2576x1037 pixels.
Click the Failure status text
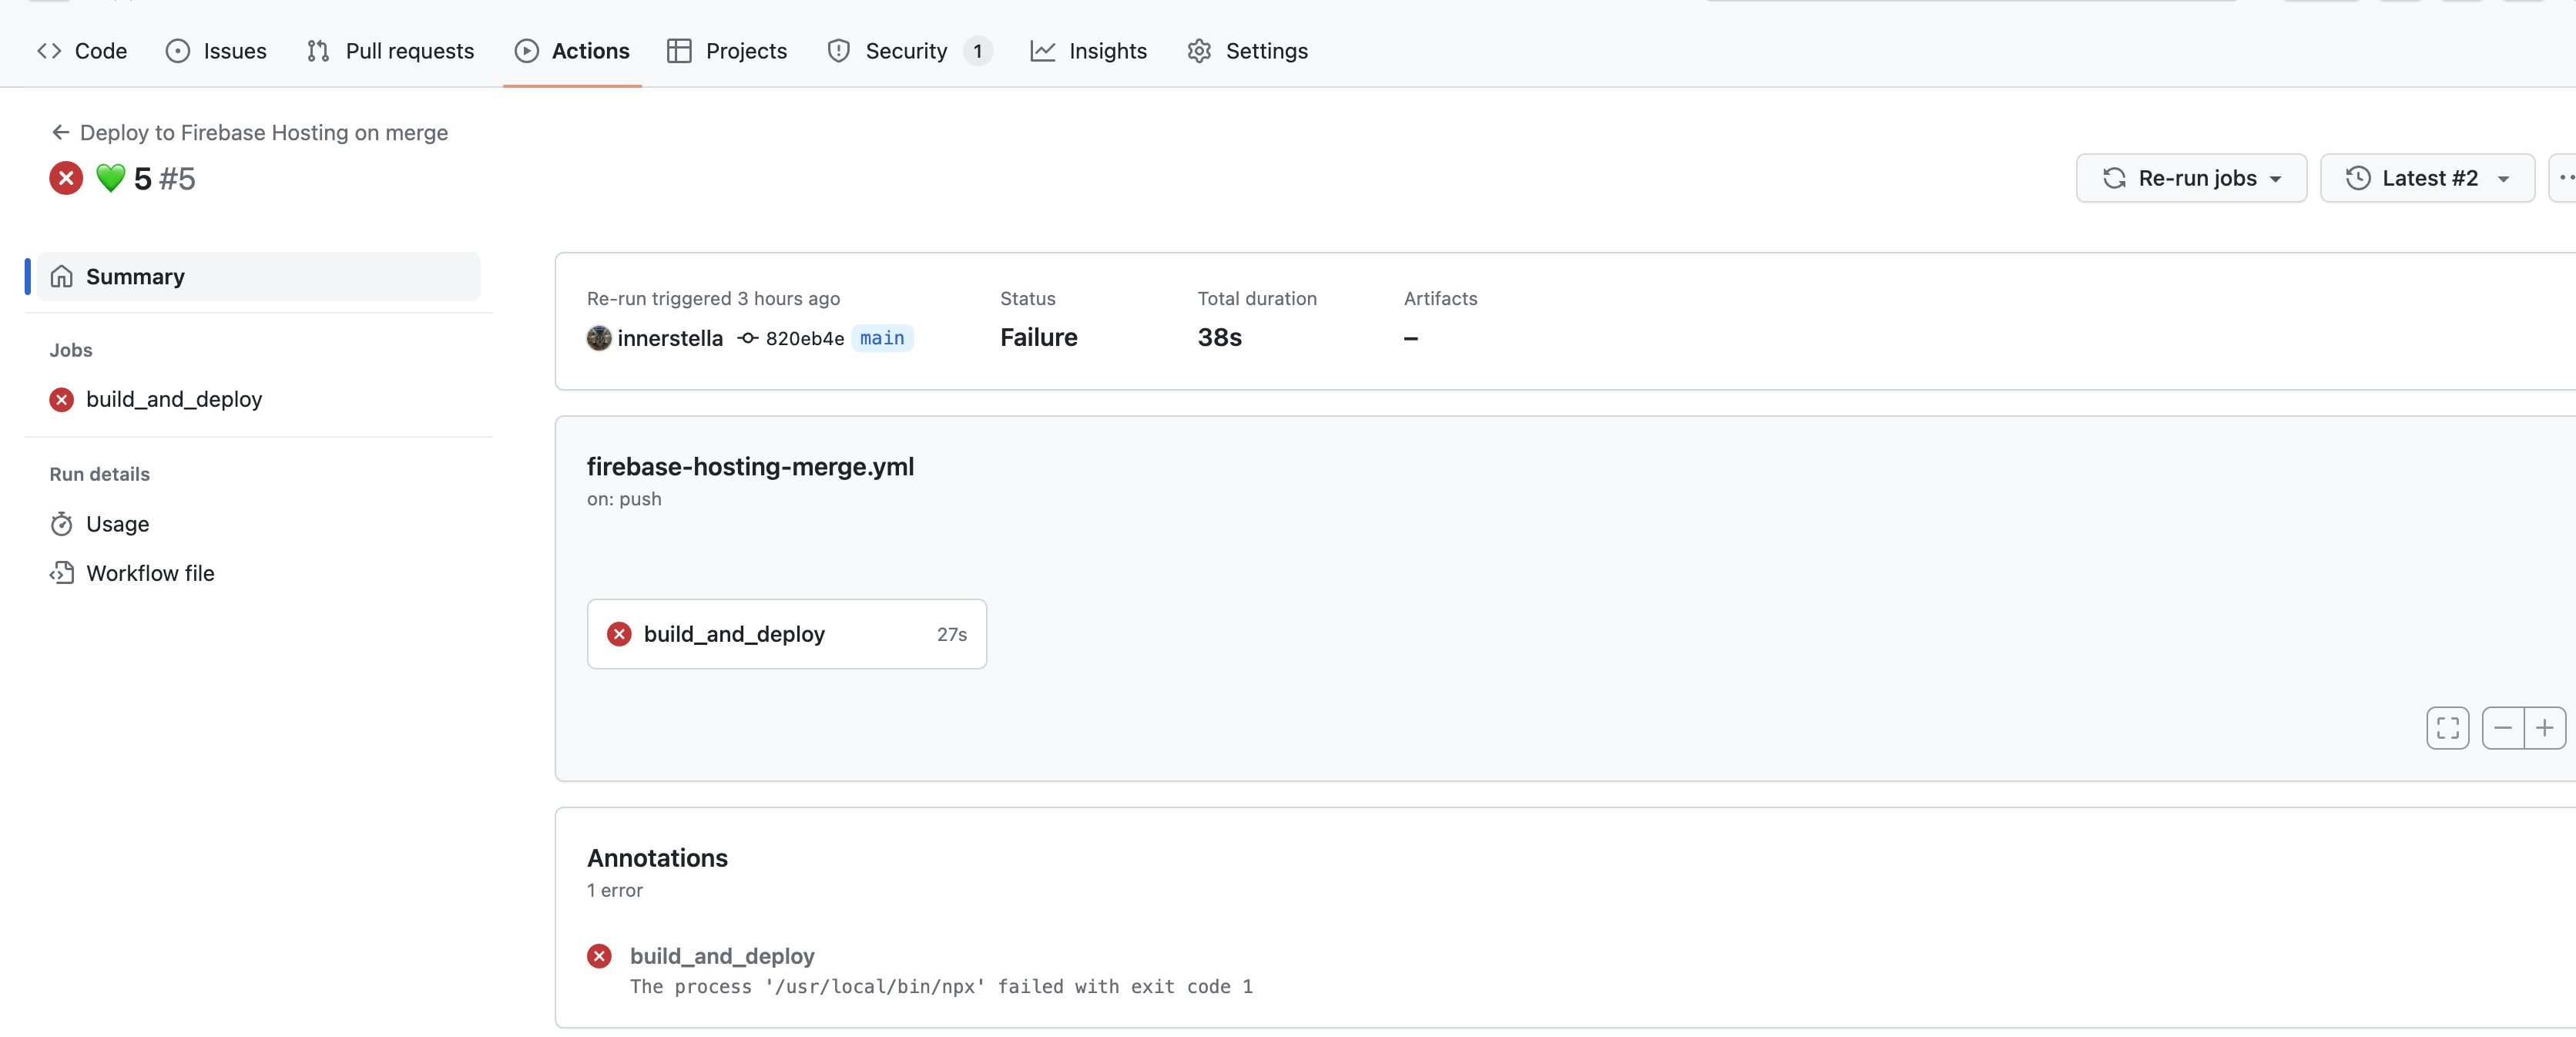[1038, 338]
